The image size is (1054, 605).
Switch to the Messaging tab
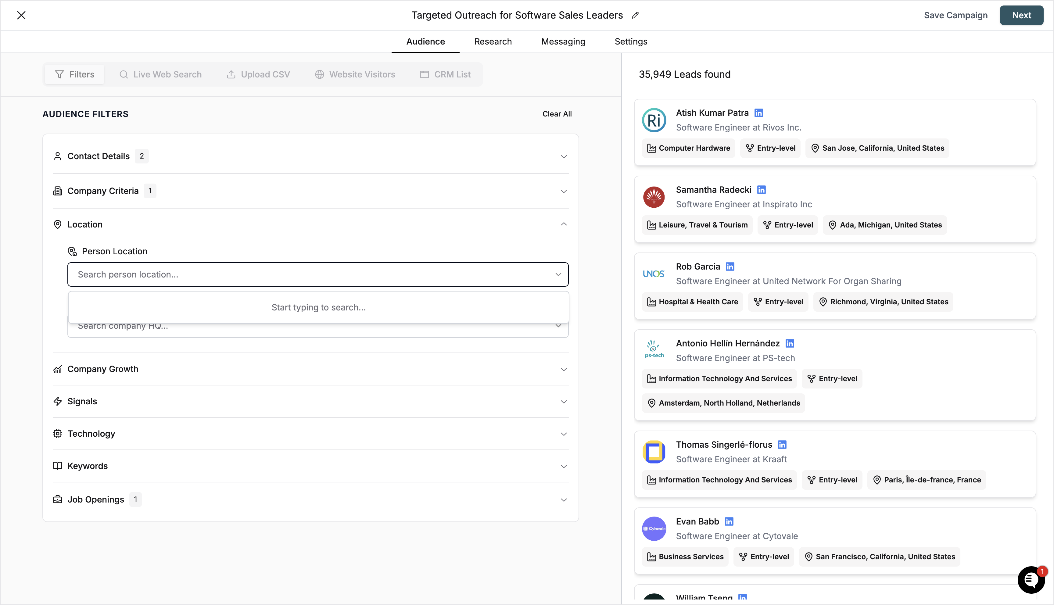563,41
